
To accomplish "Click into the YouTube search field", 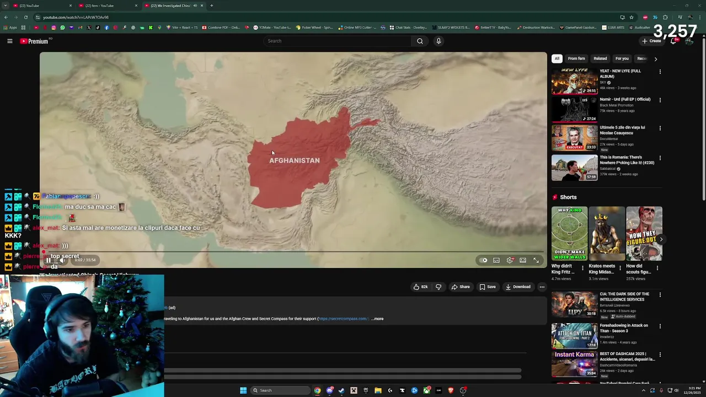I will 338,41.
